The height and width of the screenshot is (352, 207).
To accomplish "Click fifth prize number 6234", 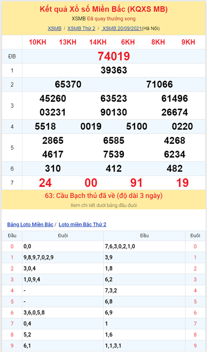I will 175,155.
